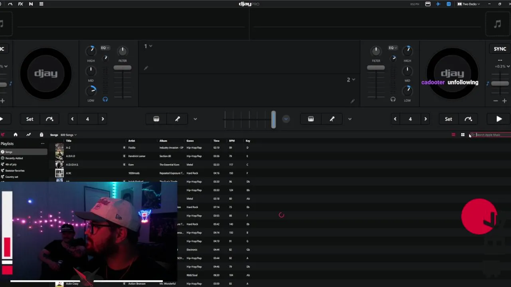This screenshot has width=511, height=287.
Task: Click the loop arrow icon in top bar
Action: point(10,4)
